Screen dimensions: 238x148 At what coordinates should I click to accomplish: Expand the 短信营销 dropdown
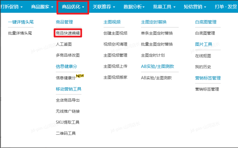195,7
